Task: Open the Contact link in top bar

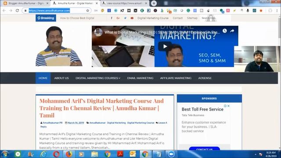Action: click(177, 18)
